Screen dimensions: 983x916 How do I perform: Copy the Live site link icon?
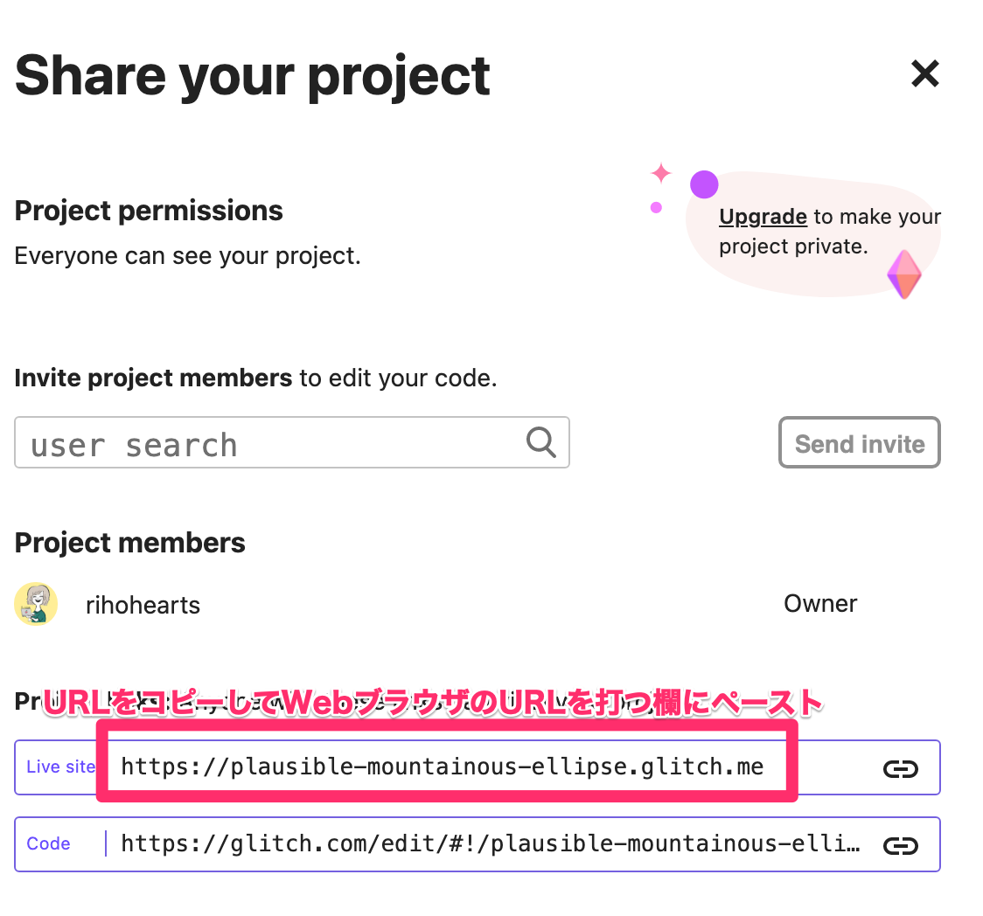coord(900,768)
